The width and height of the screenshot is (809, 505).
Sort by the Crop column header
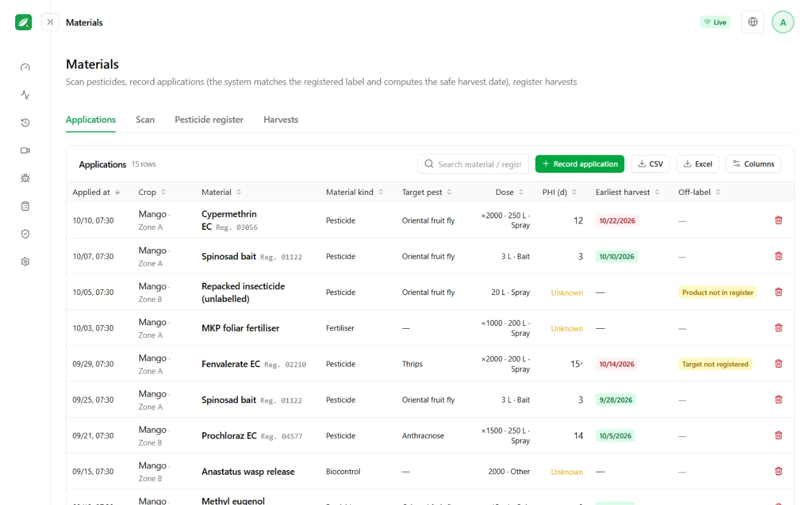(x=152, y=192)
